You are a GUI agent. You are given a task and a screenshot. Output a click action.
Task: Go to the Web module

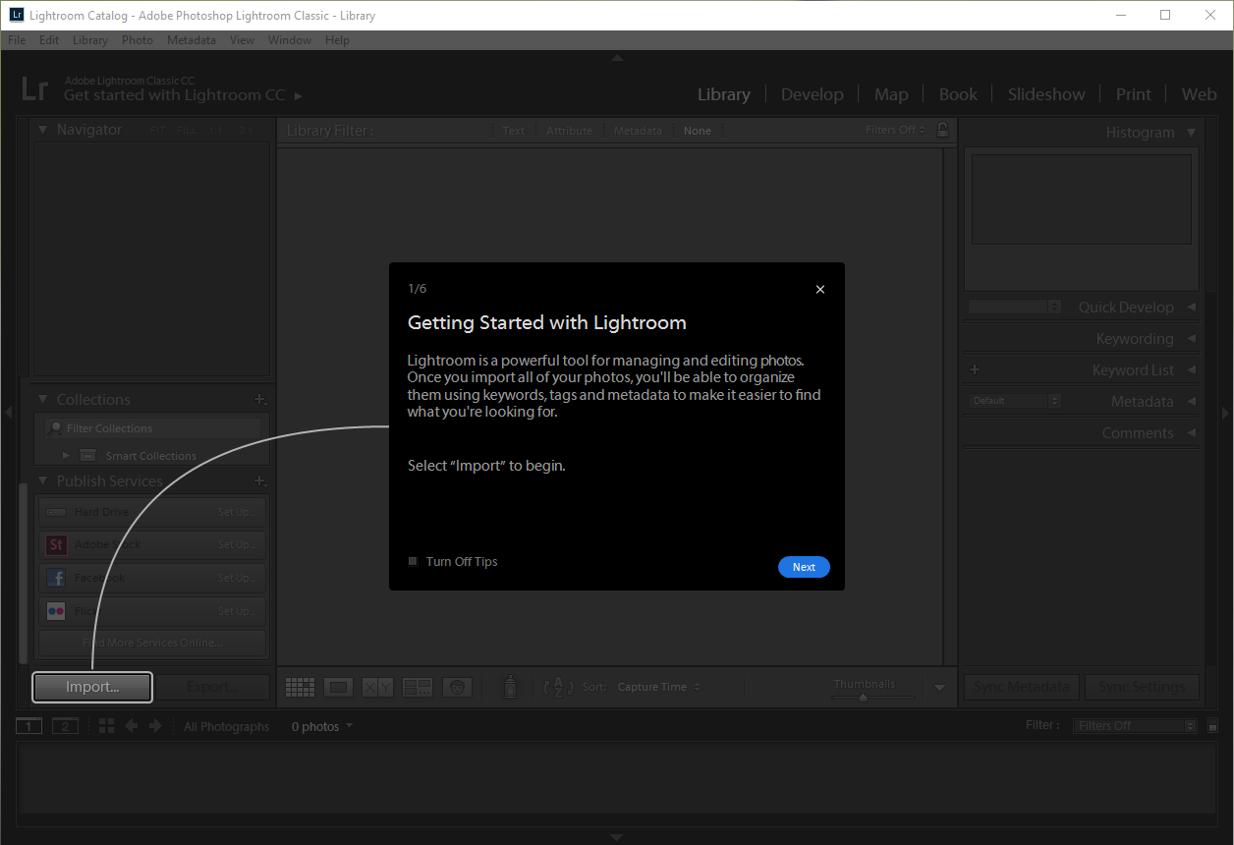(x=1199, y=94)
